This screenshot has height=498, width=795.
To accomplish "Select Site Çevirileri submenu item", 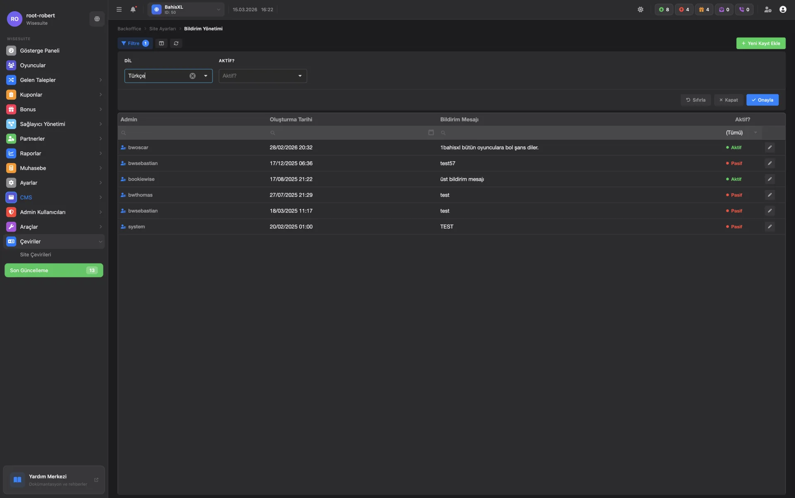I will coord(36,255).
